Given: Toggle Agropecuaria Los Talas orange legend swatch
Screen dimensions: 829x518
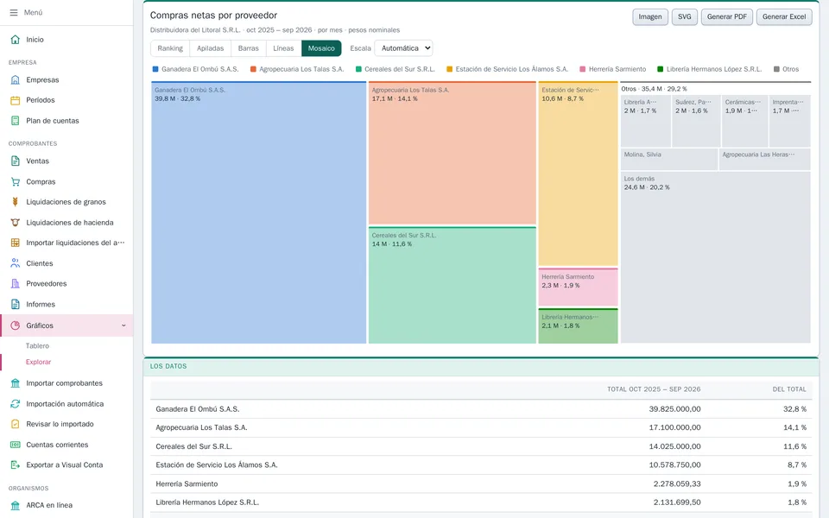Looking at the screenshot, I should pyautogui.click(x=253, y=69).
